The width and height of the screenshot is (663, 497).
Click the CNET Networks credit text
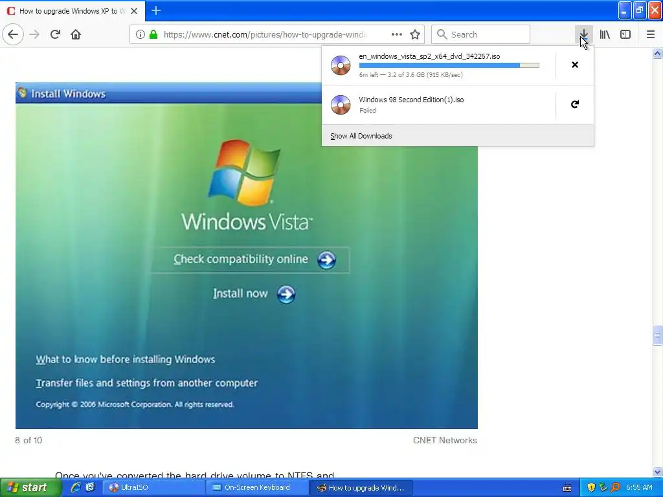point(445,440)
